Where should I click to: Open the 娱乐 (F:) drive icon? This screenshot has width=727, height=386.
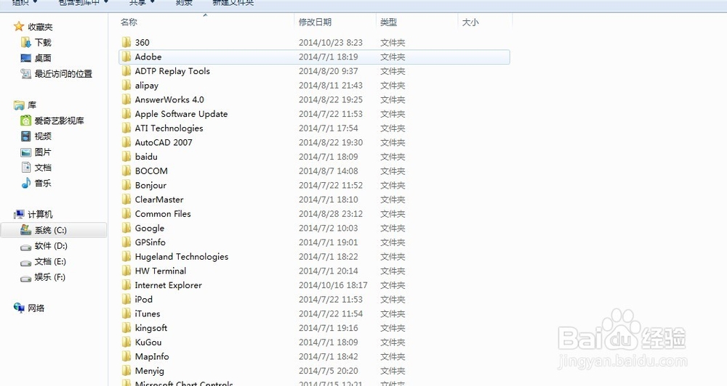tap(26, 278)
